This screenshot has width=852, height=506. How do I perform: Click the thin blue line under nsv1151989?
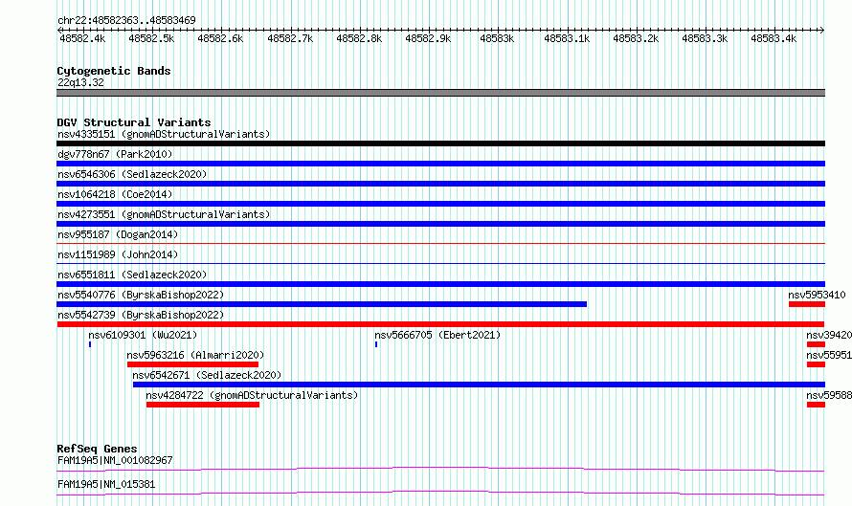(440, 263)
